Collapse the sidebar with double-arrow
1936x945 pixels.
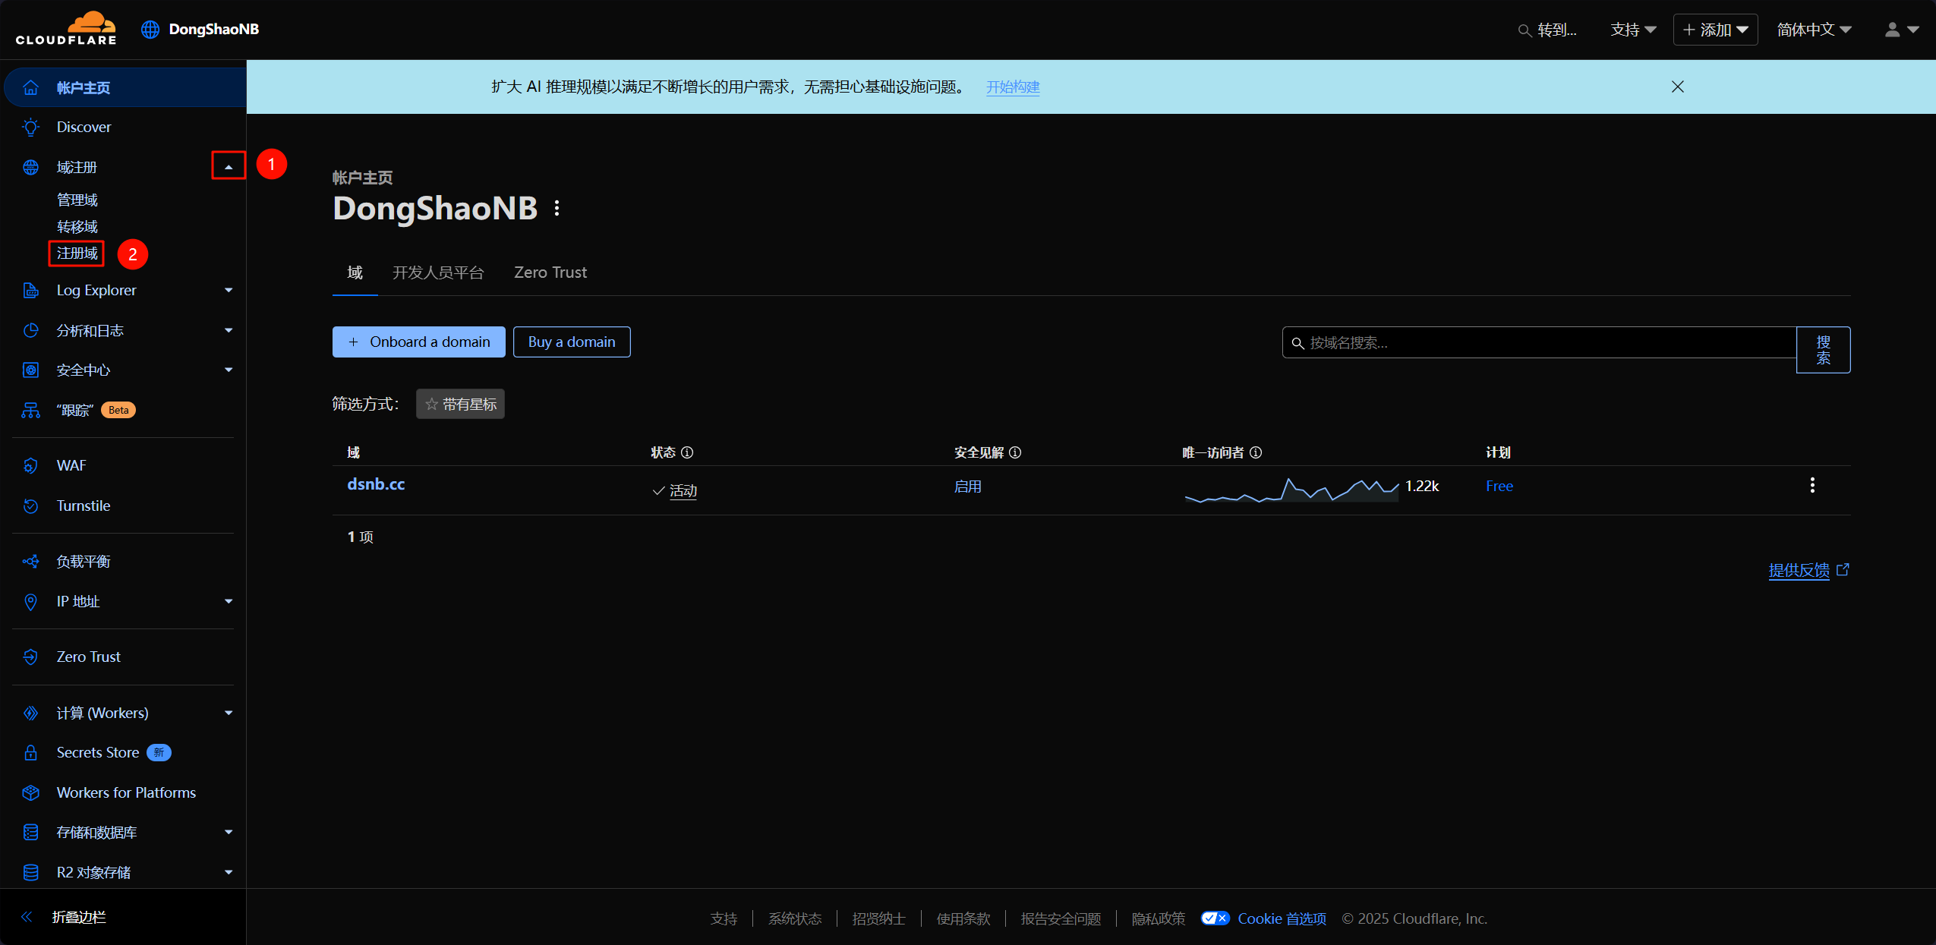[x=27, y=917]
